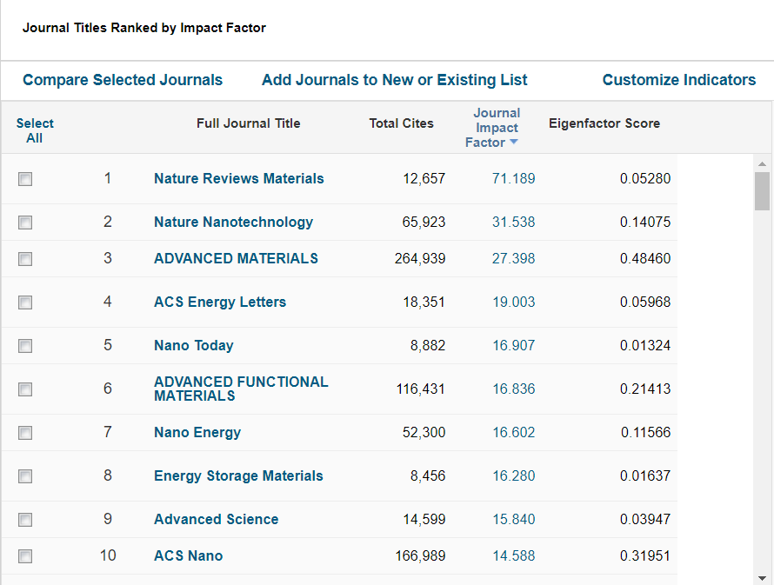774x585 pixels.
Task: Click the ADVANCED MATERIALS journal title
Action: click(x=236, y=258)
